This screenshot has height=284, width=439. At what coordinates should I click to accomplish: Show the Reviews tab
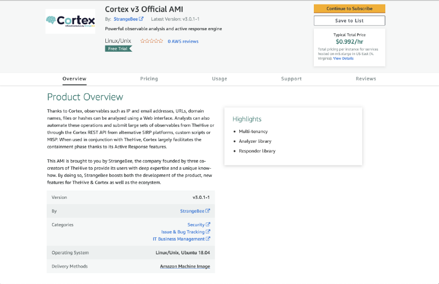365,79
